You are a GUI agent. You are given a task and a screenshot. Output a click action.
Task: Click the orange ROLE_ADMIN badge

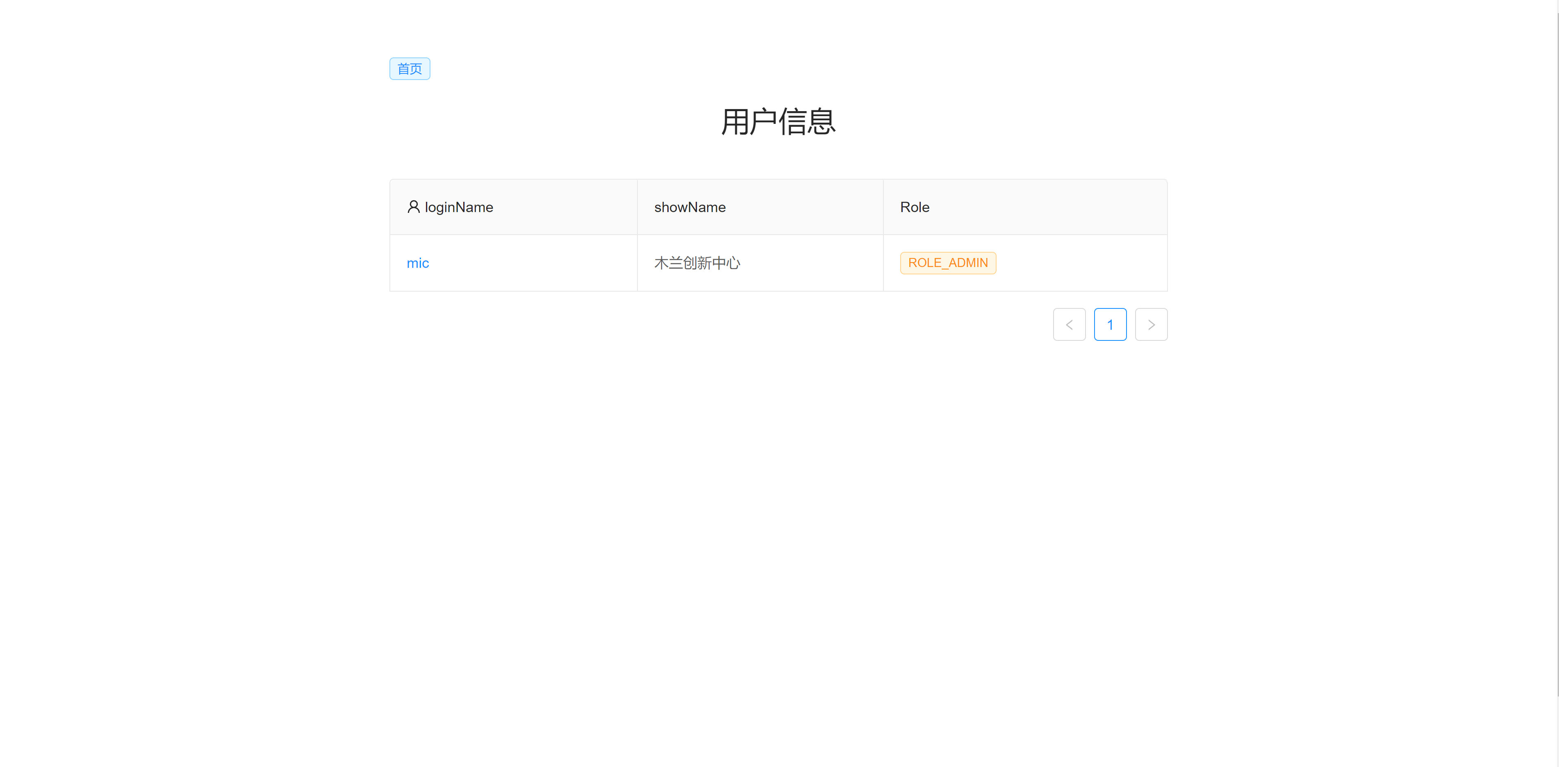click(948, 263)
